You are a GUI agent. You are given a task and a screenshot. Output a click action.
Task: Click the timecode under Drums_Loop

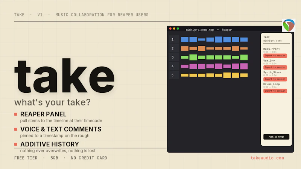point(270,87)
